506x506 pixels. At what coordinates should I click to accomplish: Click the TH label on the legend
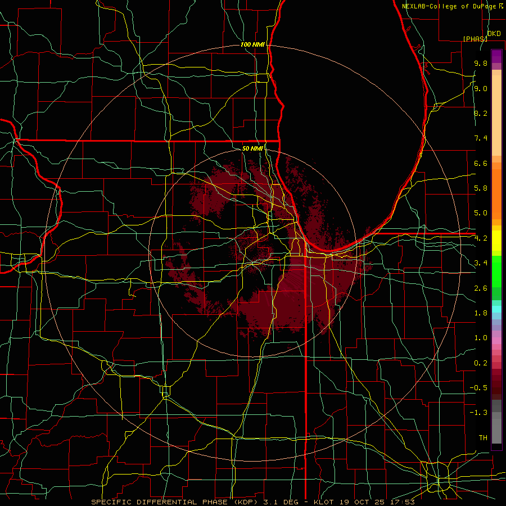483,438
